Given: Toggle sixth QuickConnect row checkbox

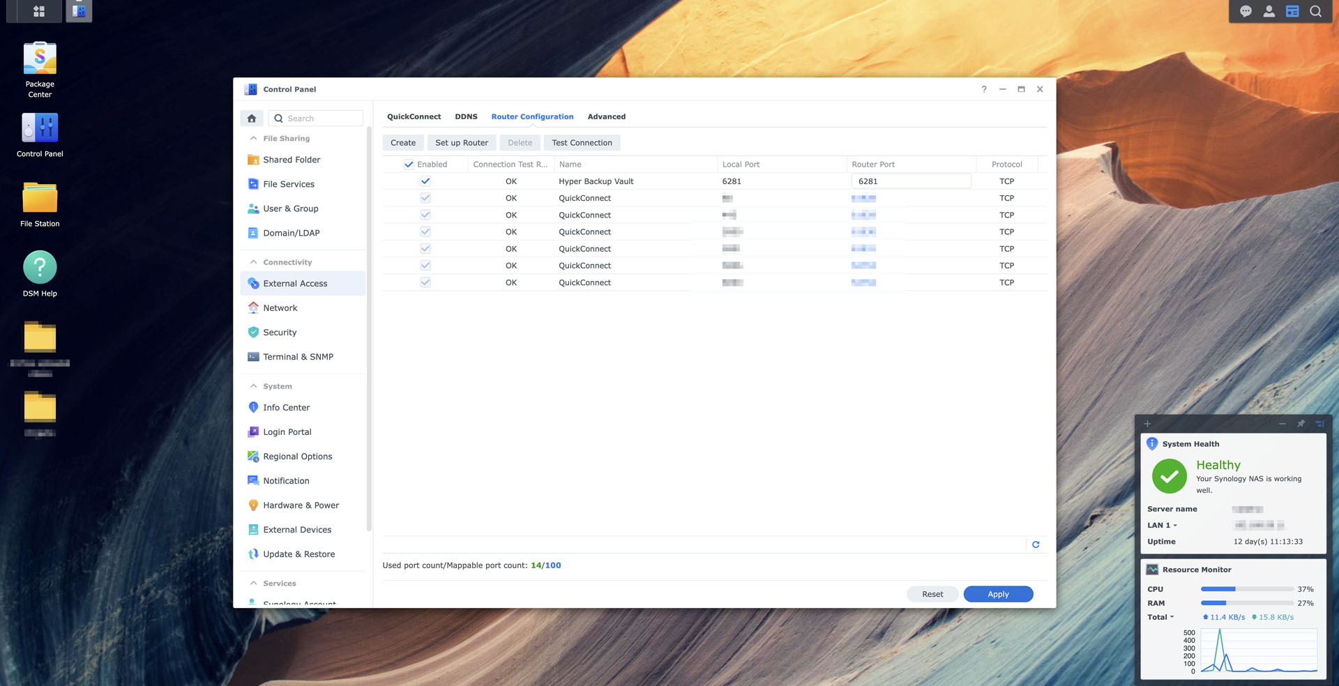Looking at the screenshot, I should (425, 282).
